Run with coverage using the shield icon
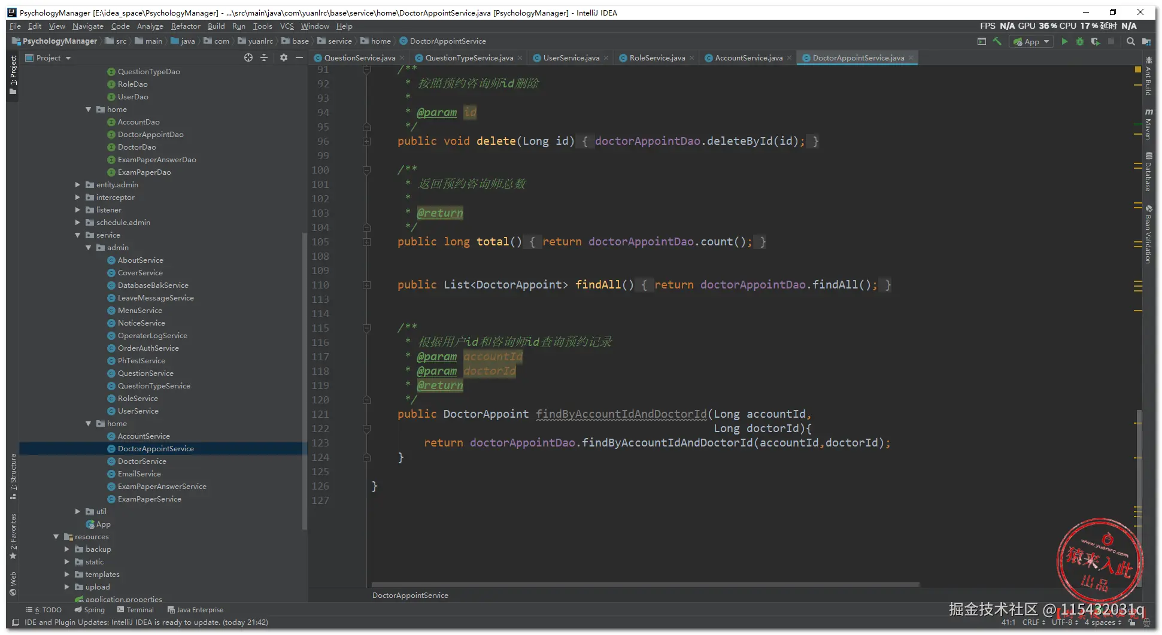The width and height of the screenshot is (1162, 635). (x=1095, y=41)
